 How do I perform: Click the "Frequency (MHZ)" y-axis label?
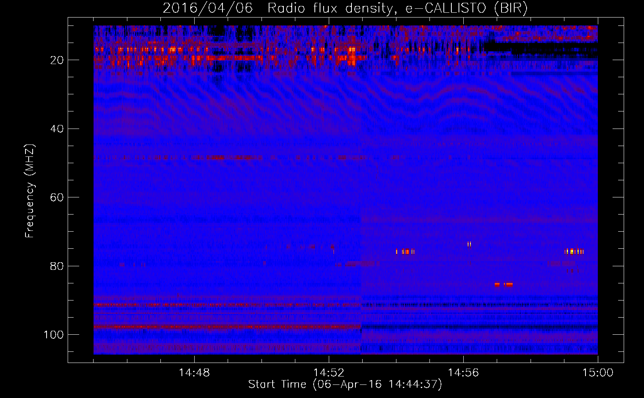click(30, 191)
